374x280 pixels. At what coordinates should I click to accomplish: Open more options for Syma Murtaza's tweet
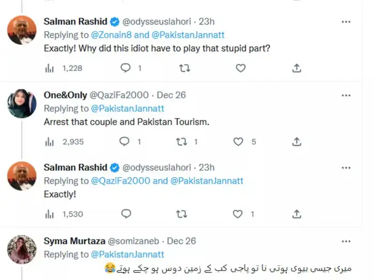coord(346,241)
